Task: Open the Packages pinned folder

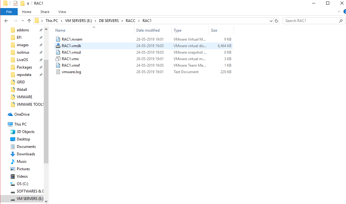Action: pyautogui.click(x=24, y=67)
